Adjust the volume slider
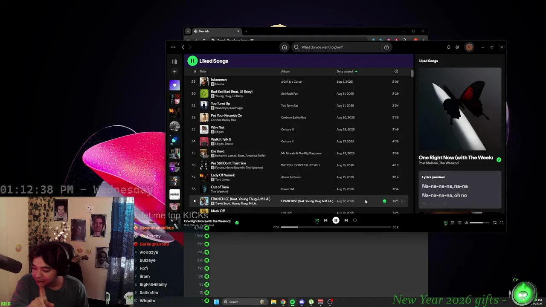 [479, 223]
